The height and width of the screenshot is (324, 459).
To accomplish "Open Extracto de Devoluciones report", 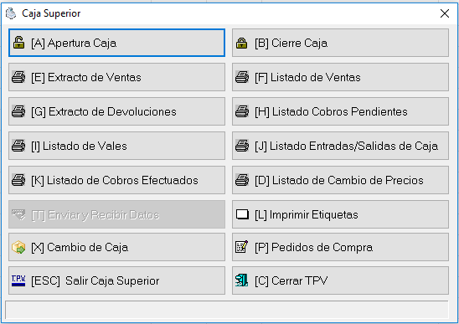I will 116,111.
